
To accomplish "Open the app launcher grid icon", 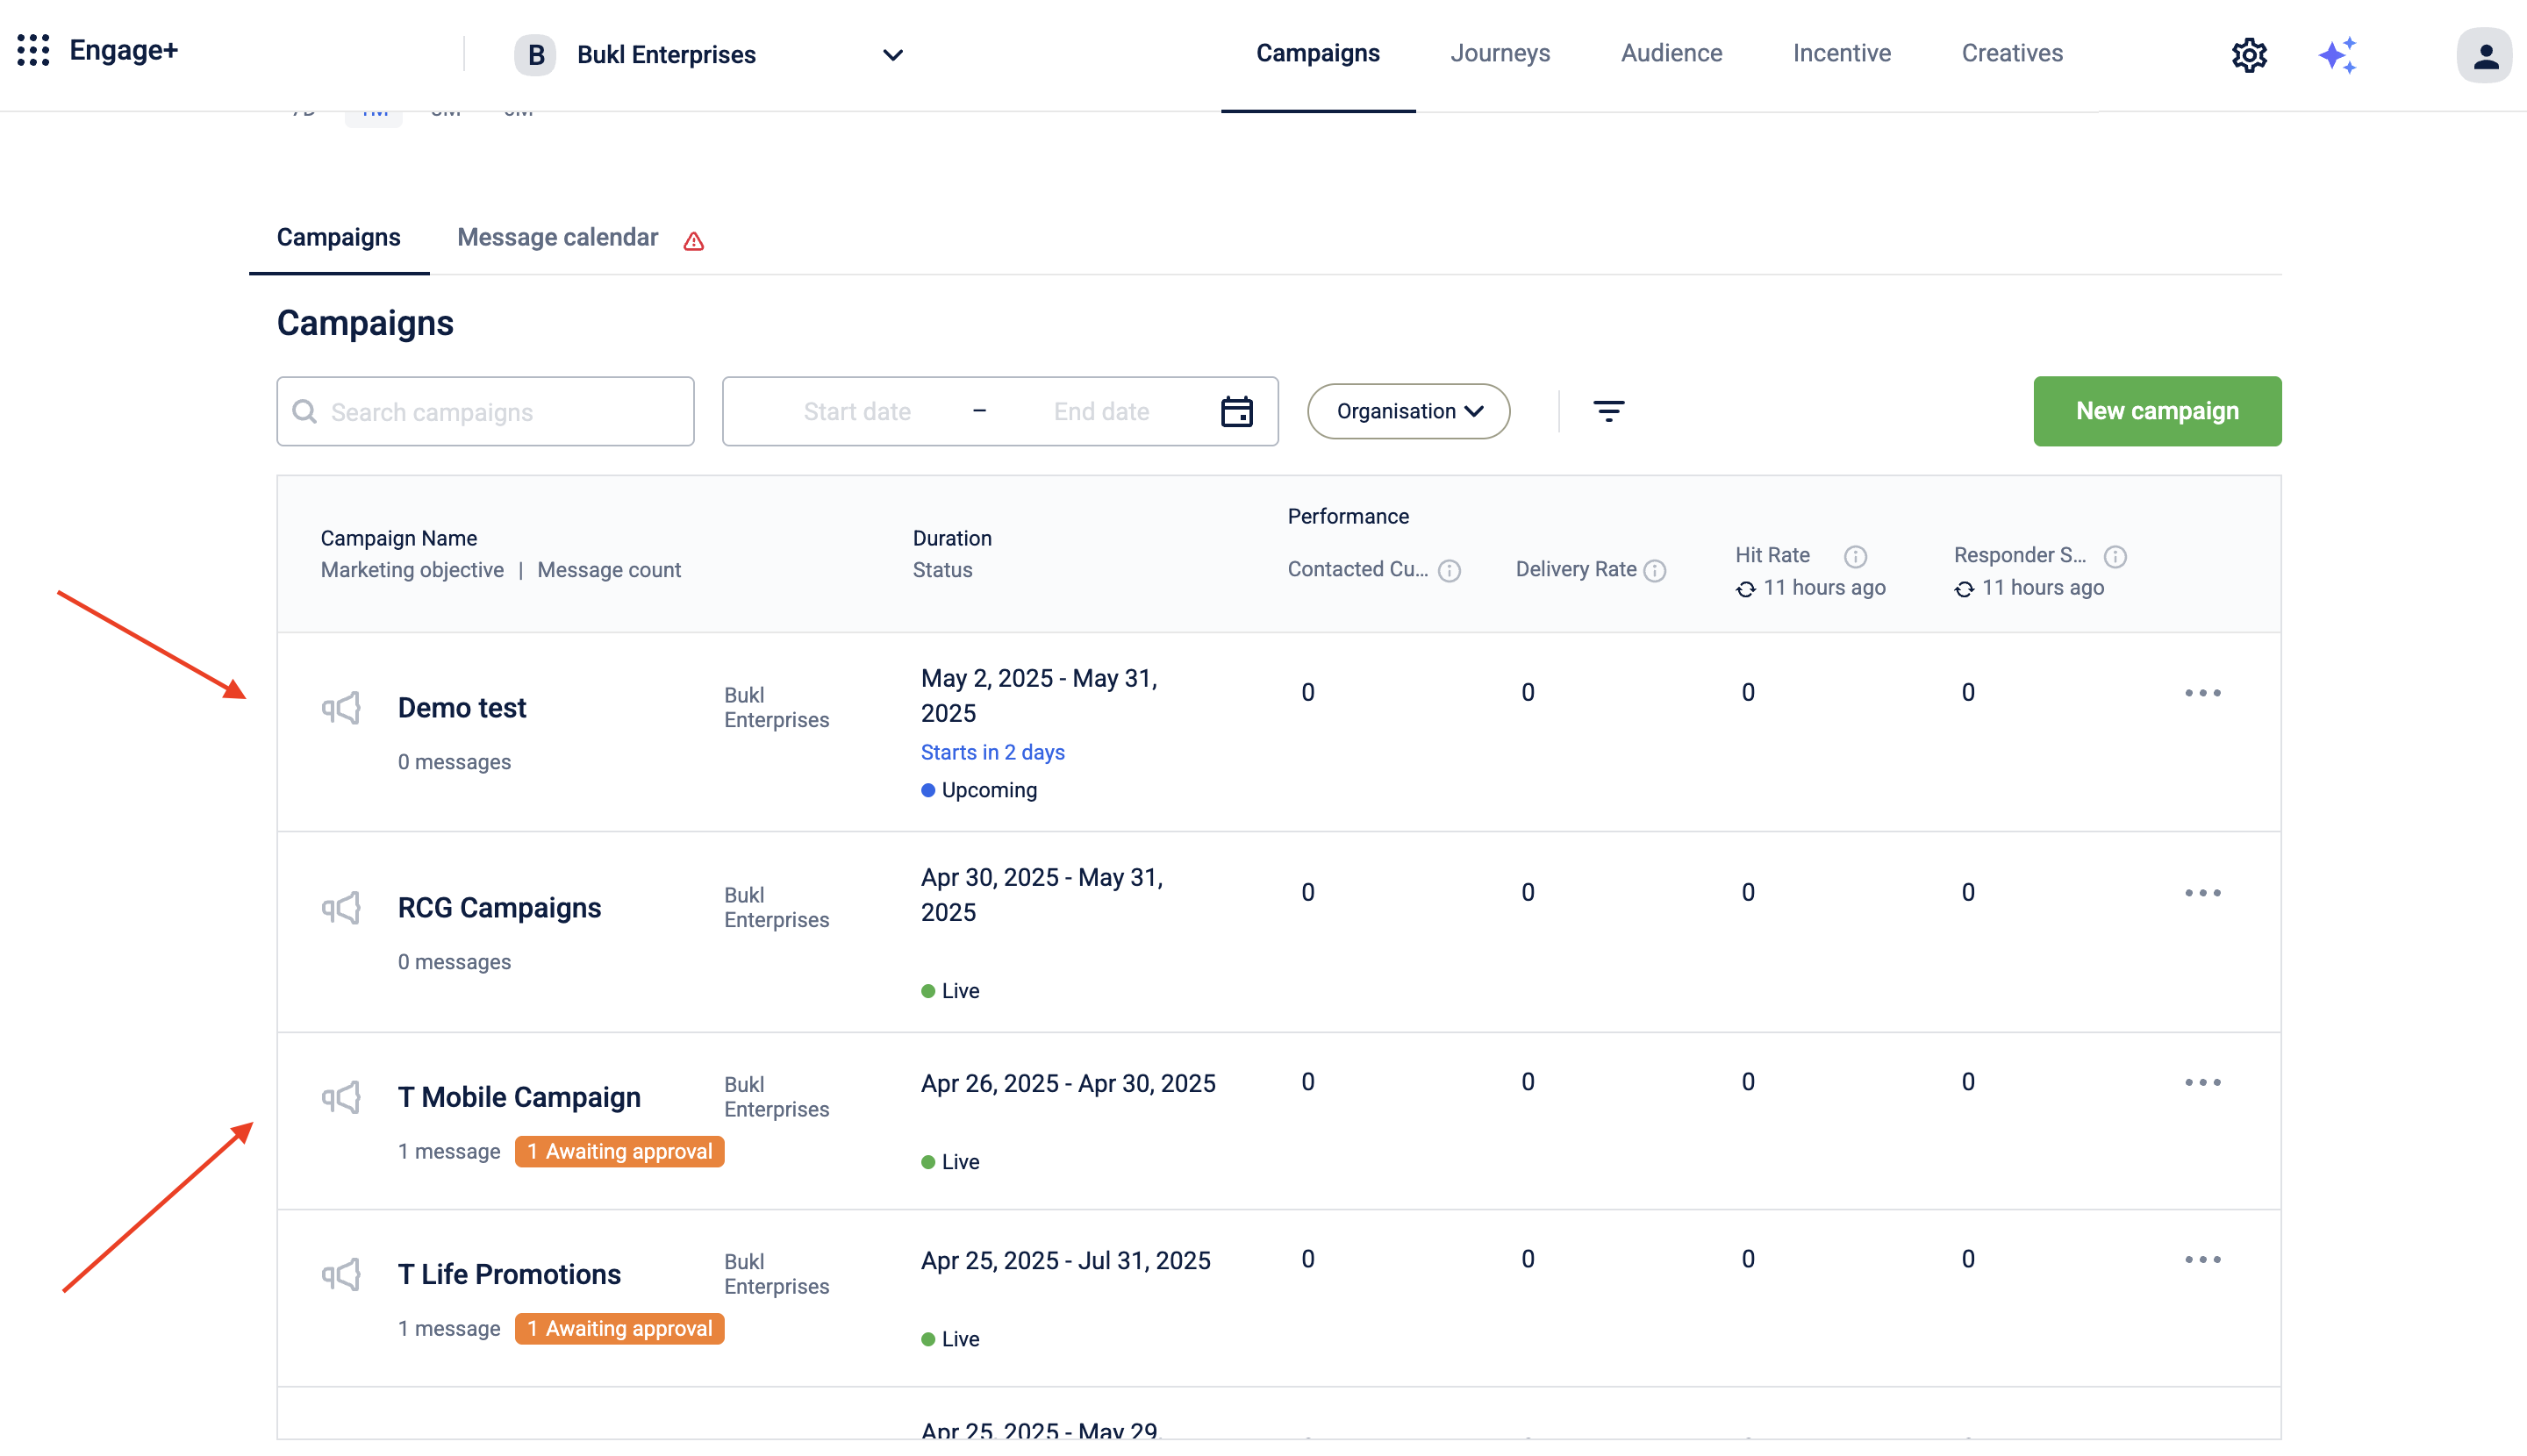I will (33, 50).
